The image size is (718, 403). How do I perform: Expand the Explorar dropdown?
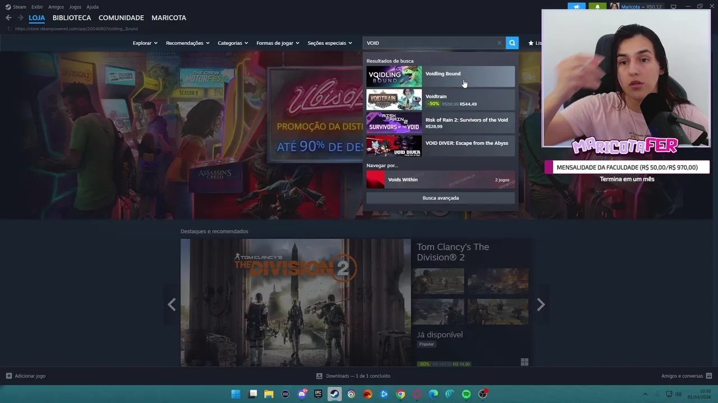[x=145, y=43]
